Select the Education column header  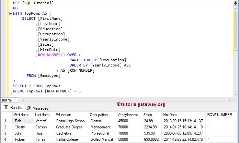pos(71,115)
